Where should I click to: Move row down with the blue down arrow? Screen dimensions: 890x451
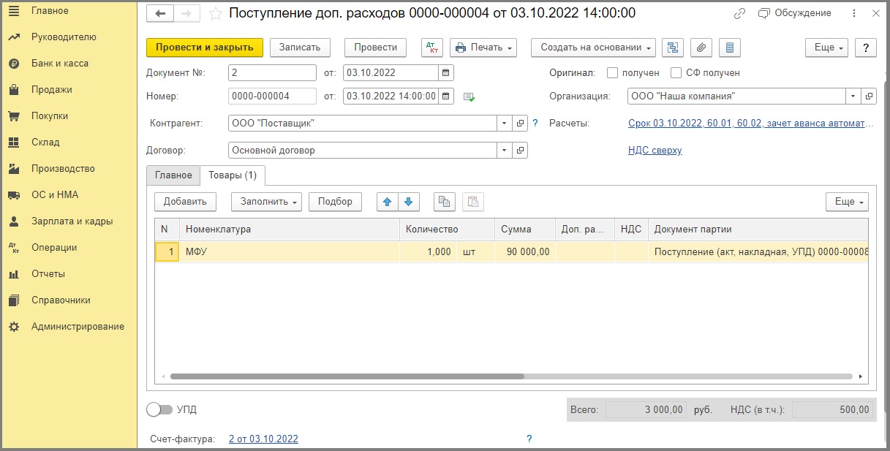click(x=409, y=202)
